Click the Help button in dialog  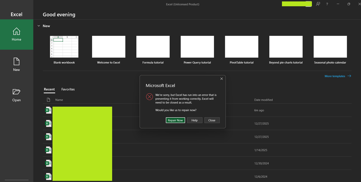pyautogui.click(x=195, y=120)
